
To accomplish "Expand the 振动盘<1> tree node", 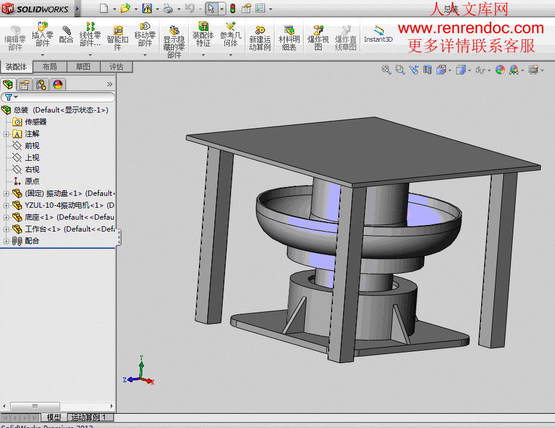I will (6, 193).
